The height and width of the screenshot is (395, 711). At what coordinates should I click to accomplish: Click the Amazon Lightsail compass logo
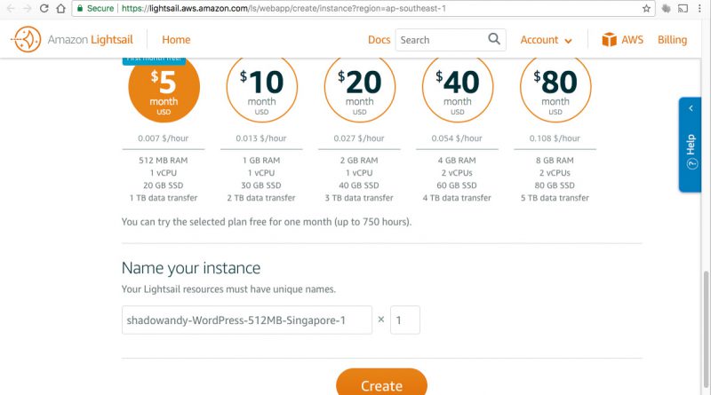tap(27, 39)
